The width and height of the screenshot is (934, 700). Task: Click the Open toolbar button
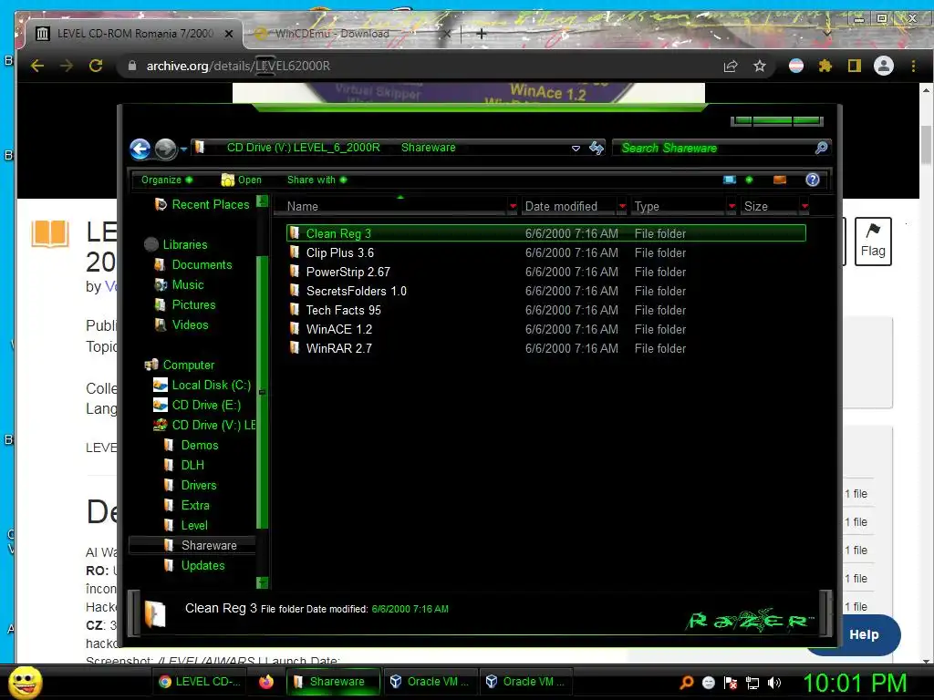click(x=241, y=180)
